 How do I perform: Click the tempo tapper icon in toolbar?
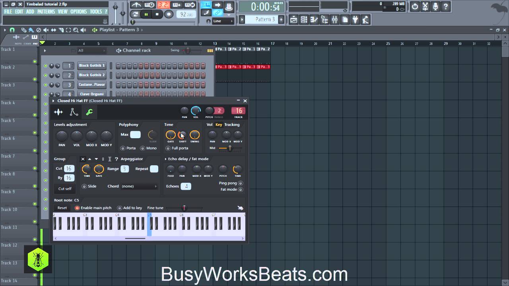point(365,19)
